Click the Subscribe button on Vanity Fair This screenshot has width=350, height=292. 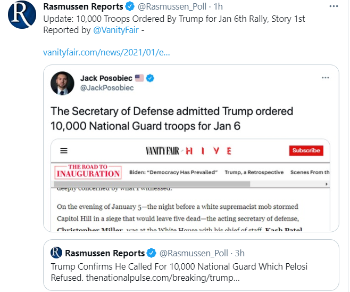(306, 151)
